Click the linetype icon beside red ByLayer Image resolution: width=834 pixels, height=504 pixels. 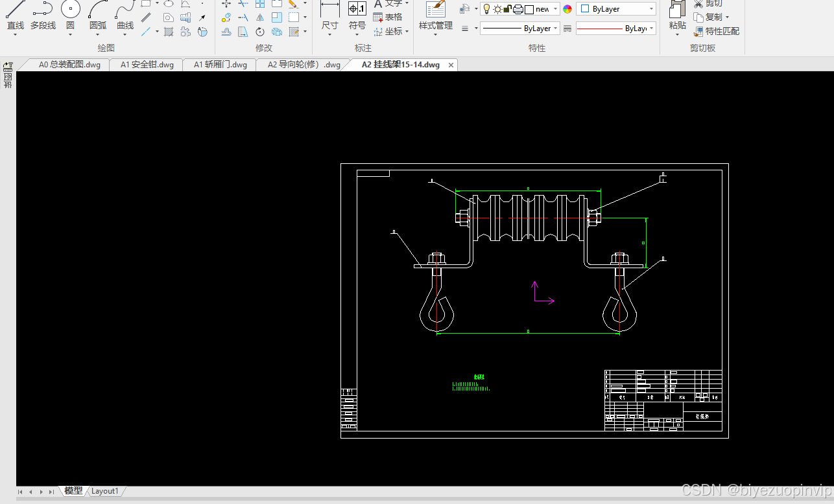[568, 29]
